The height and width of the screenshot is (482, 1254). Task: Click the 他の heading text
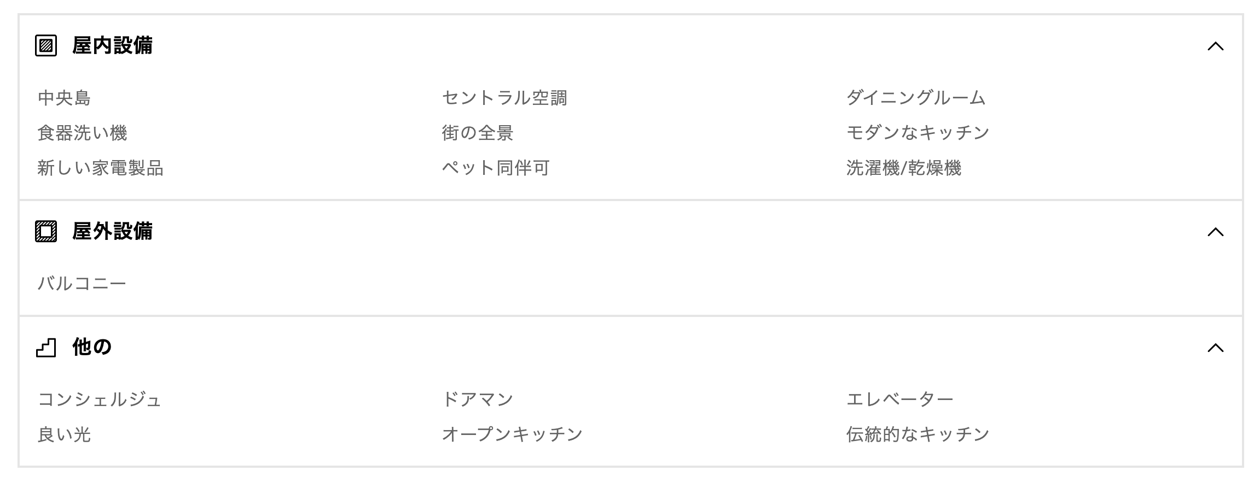92,348
